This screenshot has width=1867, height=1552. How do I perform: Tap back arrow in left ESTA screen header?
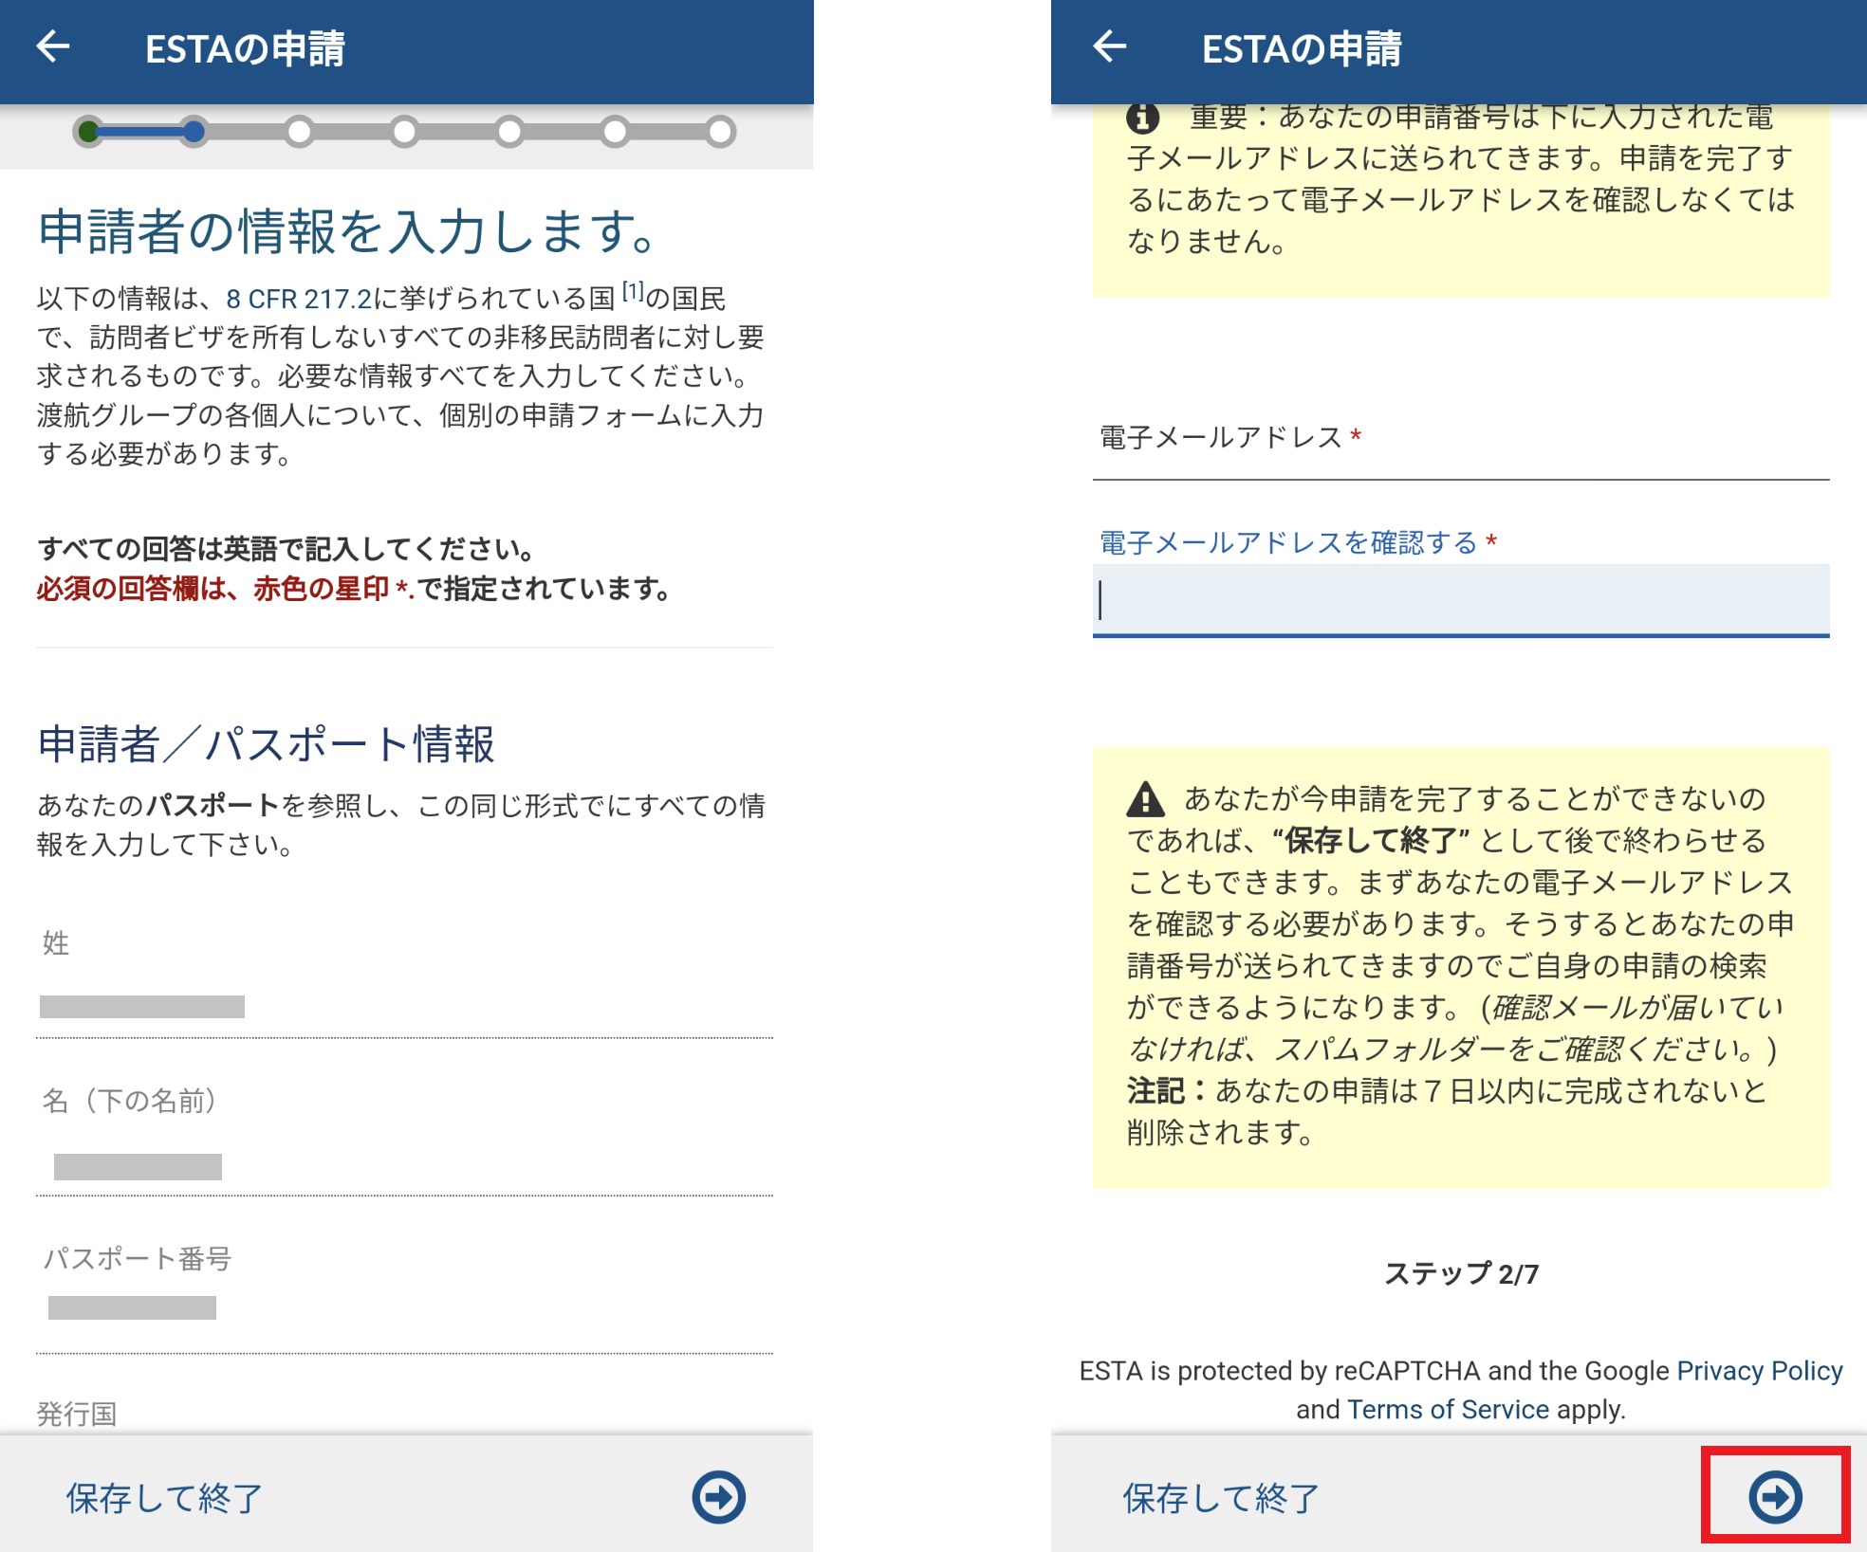point(53,46)
